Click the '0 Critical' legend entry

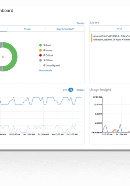[x=48, y=55]
